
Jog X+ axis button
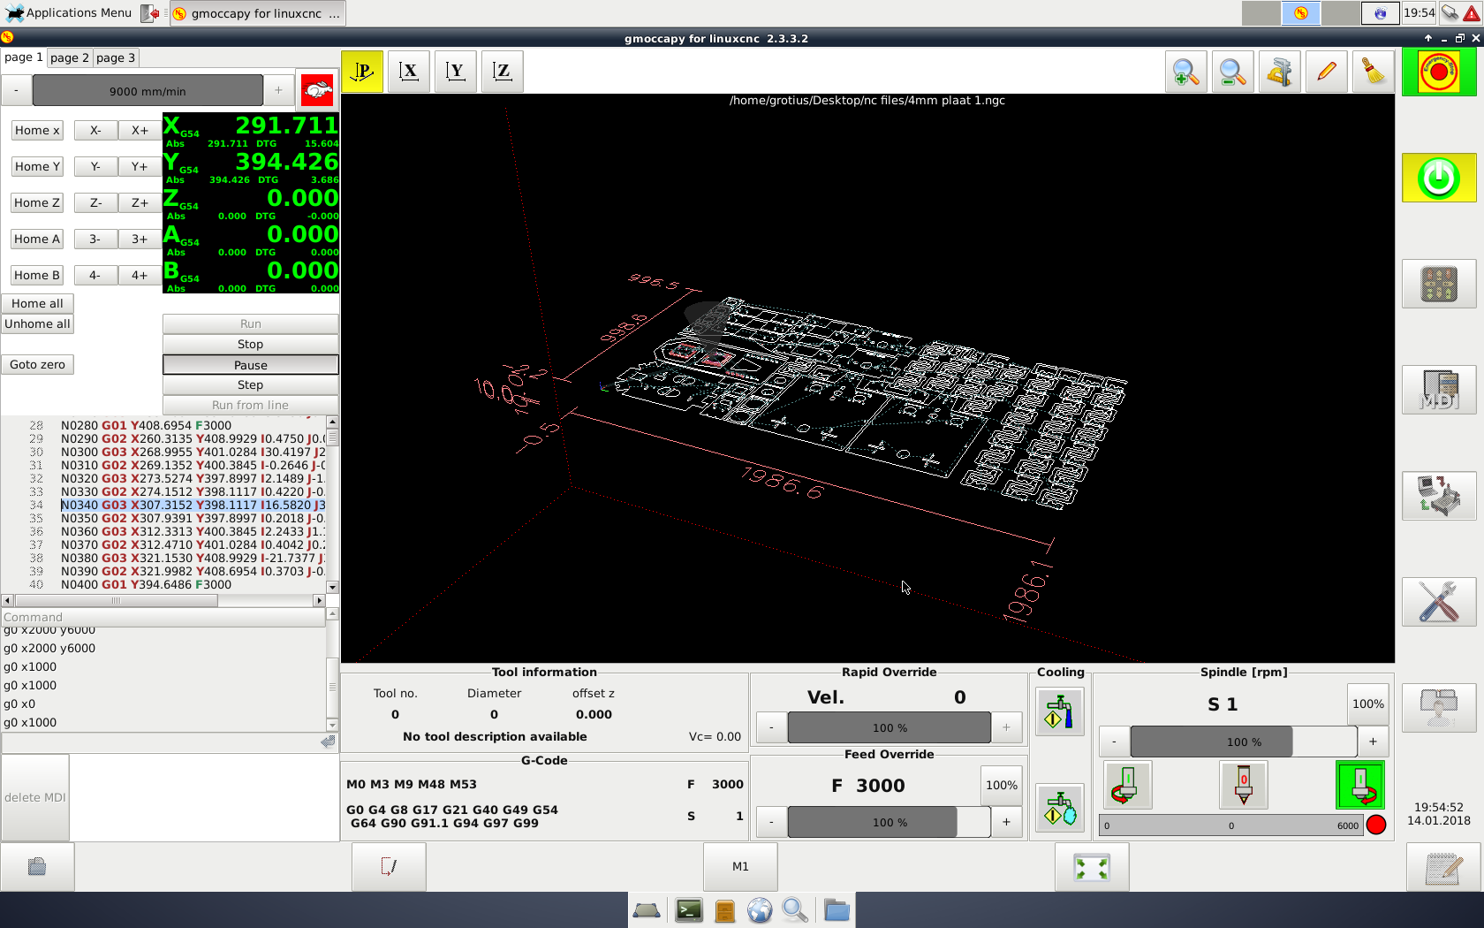click(x=140, y=131)
